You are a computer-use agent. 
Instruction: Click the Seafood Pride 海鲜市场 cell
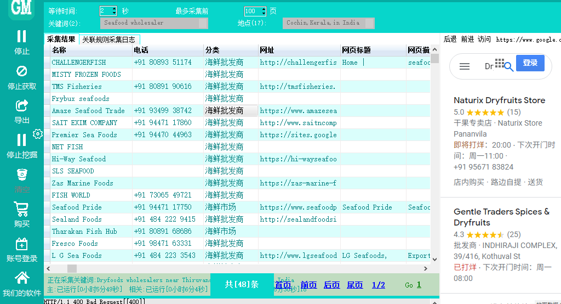coord(231,207)
